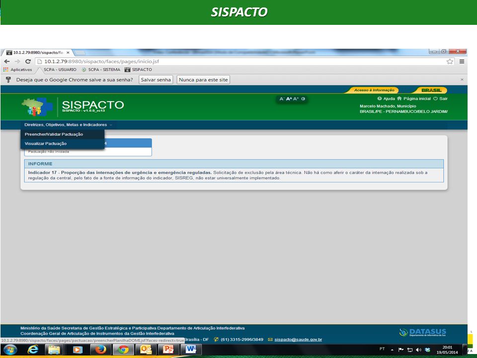477x358 pixels.
Task: Open Ajuda help link
Action: point(386,98)
